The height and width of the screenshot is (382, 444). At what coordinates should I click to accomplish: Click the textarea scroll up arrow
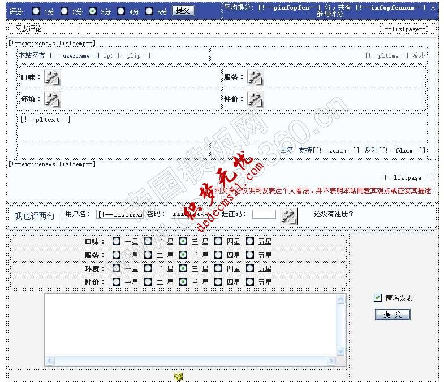[x=341, y=299]
